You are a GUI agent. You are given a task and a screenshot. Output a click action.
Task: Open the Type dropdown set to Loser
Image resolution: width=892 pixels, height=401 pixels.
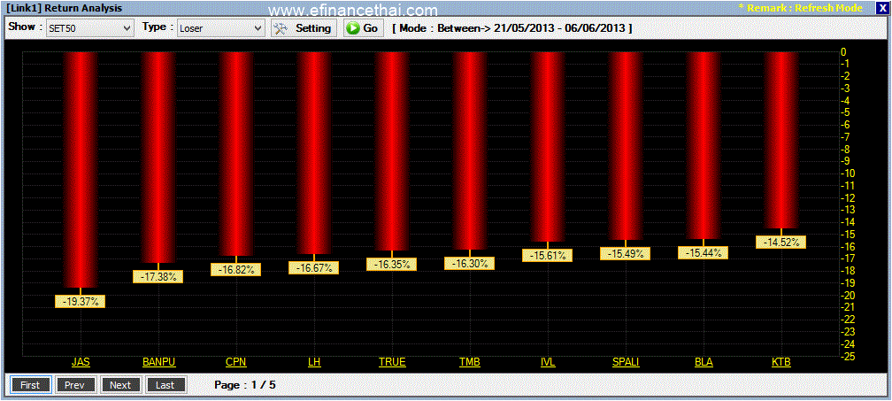[x=220, y=27]
